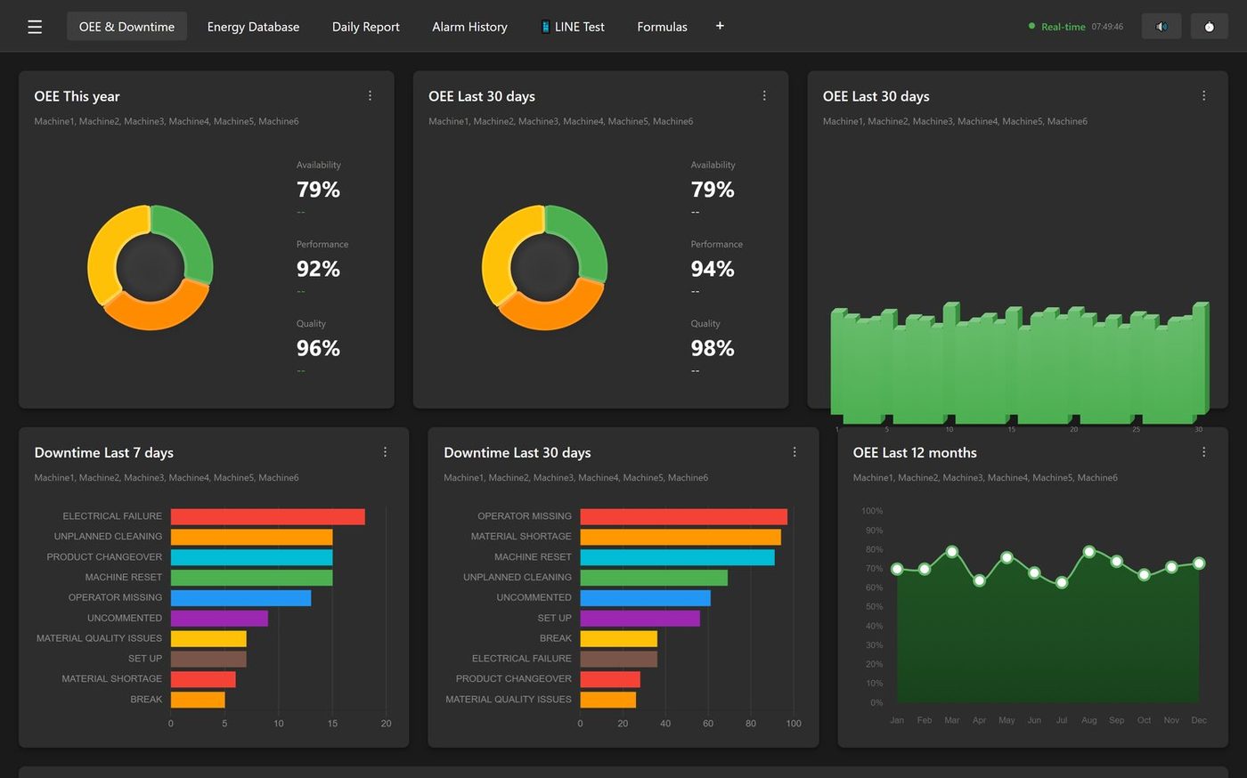1247x778 pixels.
Task: Click the SET UP bar in 30 days chart
Action: pos(640,618)
